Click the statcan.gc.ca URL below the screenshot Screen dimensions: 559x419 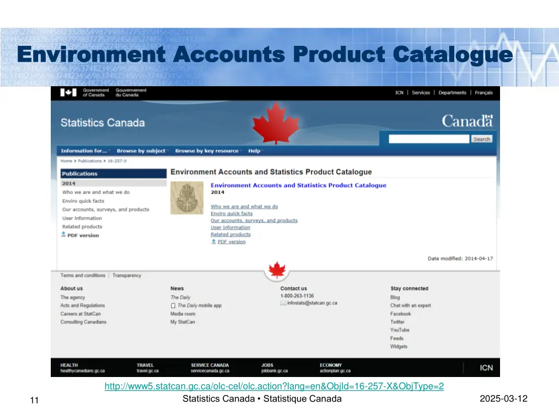[x=274, y=386]
